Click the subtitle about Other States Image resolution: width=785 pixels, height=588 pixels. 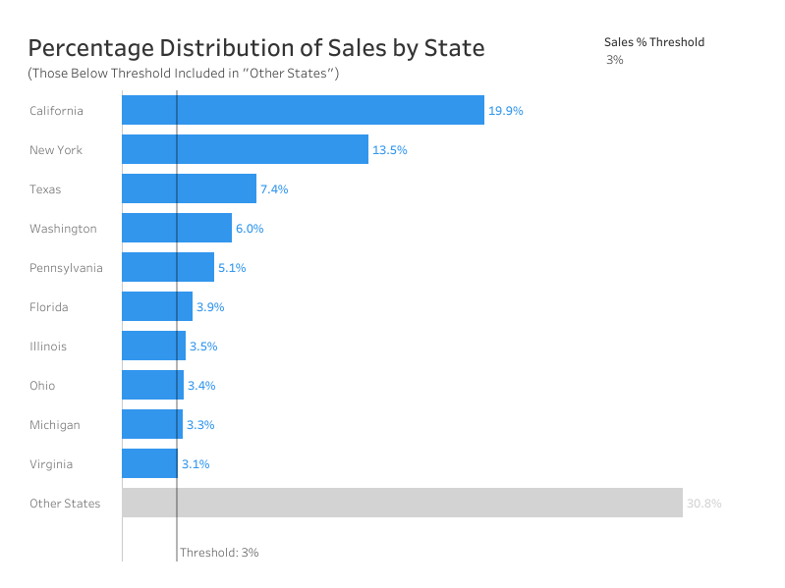point(184,74)
